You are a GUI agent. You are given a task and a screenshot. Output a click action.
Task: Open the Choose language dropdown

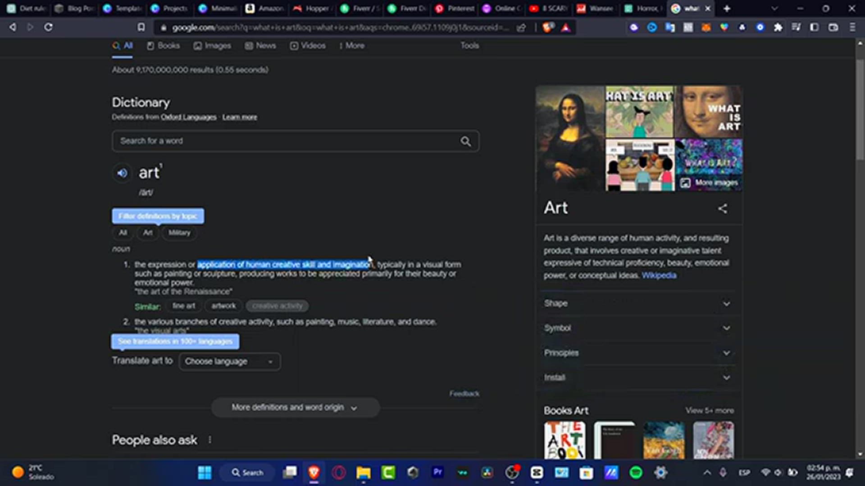coord(229,361)
